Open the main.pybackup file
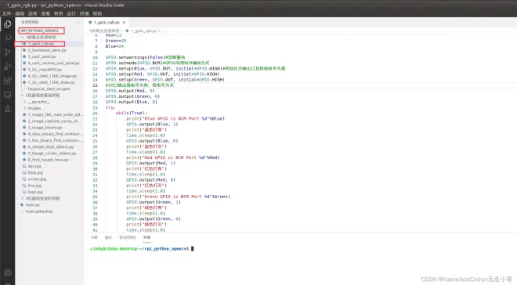The height and width of the screenshot is (285, 517). [39, 211]
